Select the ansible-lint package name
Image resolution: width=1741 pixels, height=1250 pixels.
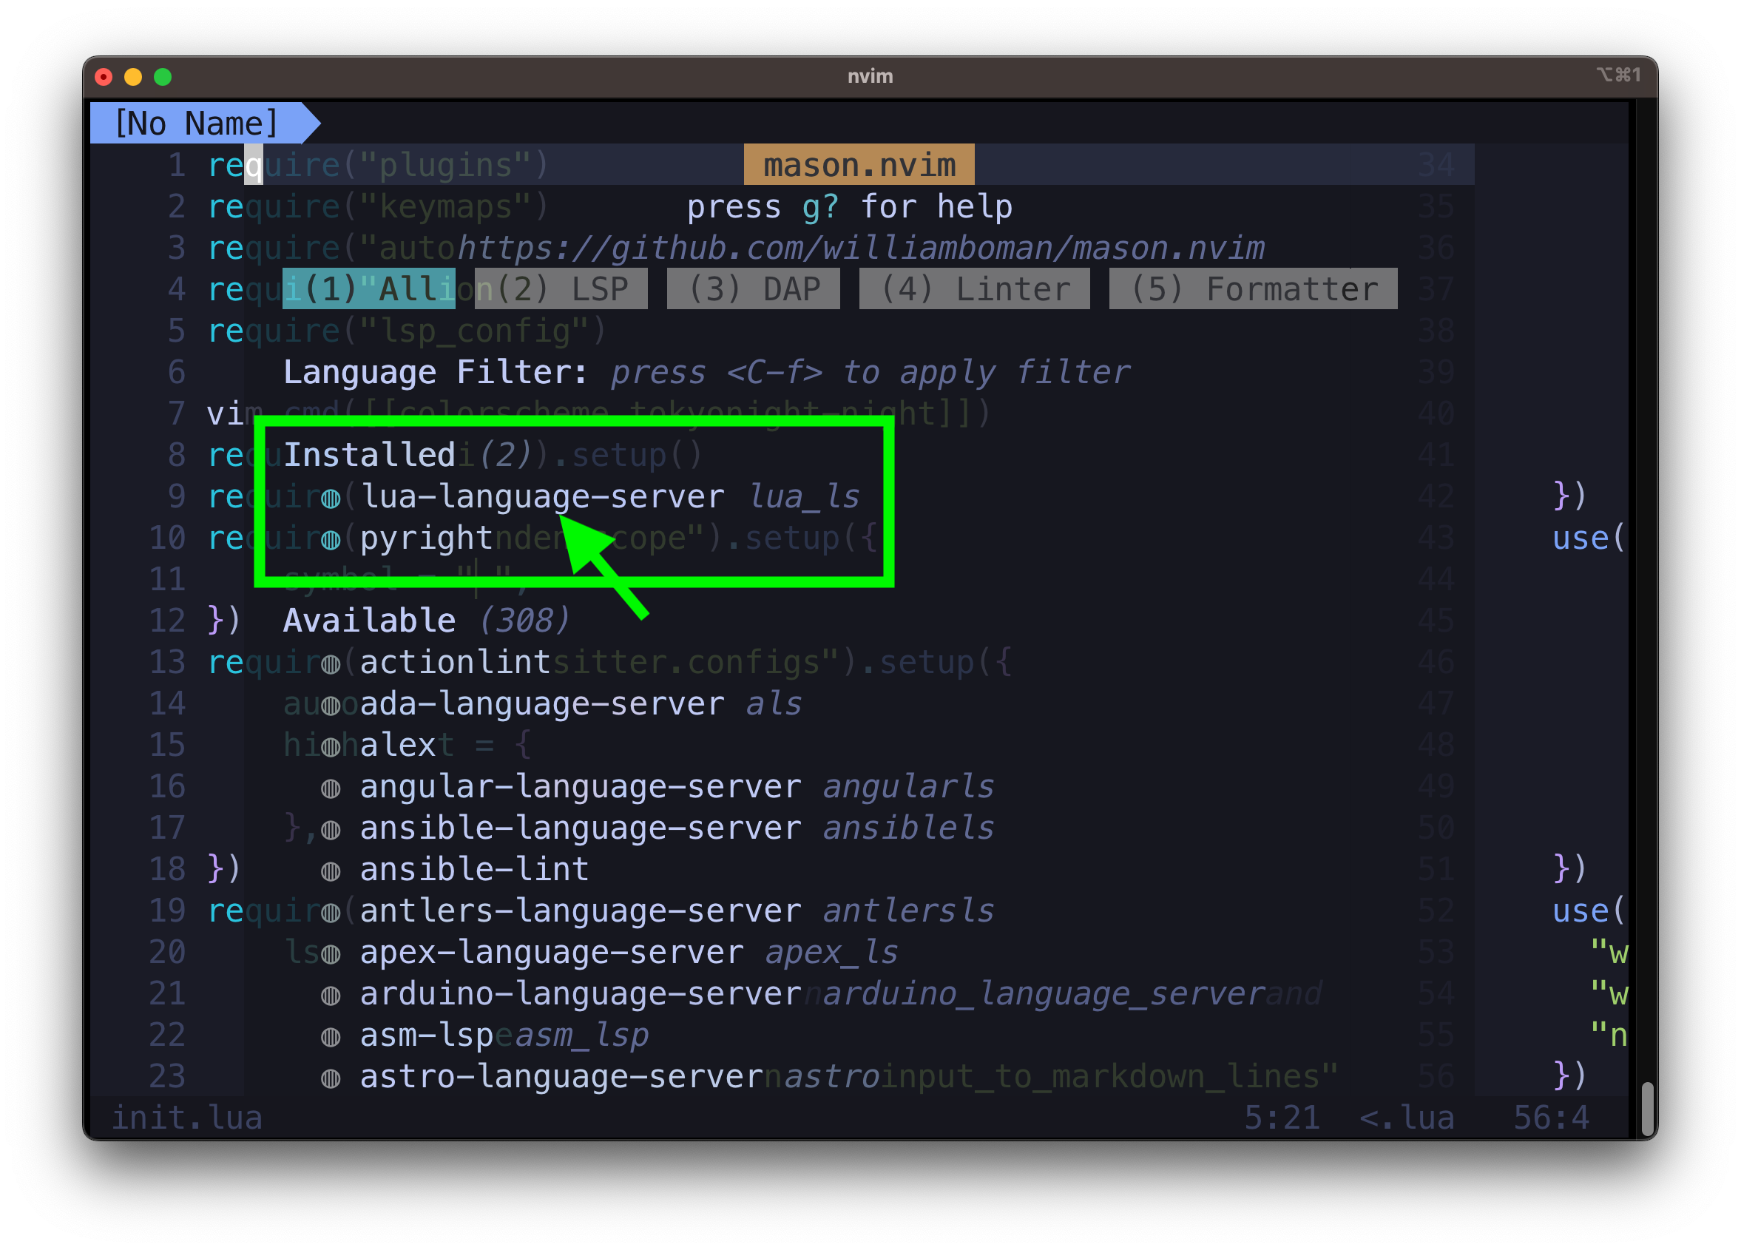pyautogui.click(x=474, y=870)
